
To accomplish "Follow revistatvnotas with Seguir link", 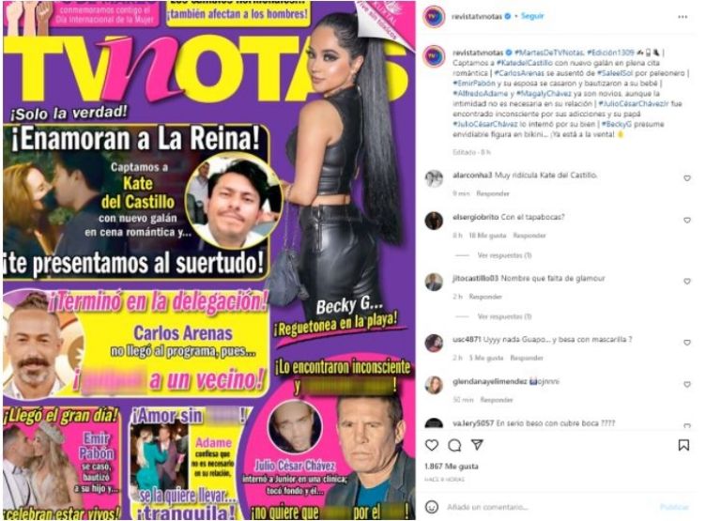I will [532, 16].
